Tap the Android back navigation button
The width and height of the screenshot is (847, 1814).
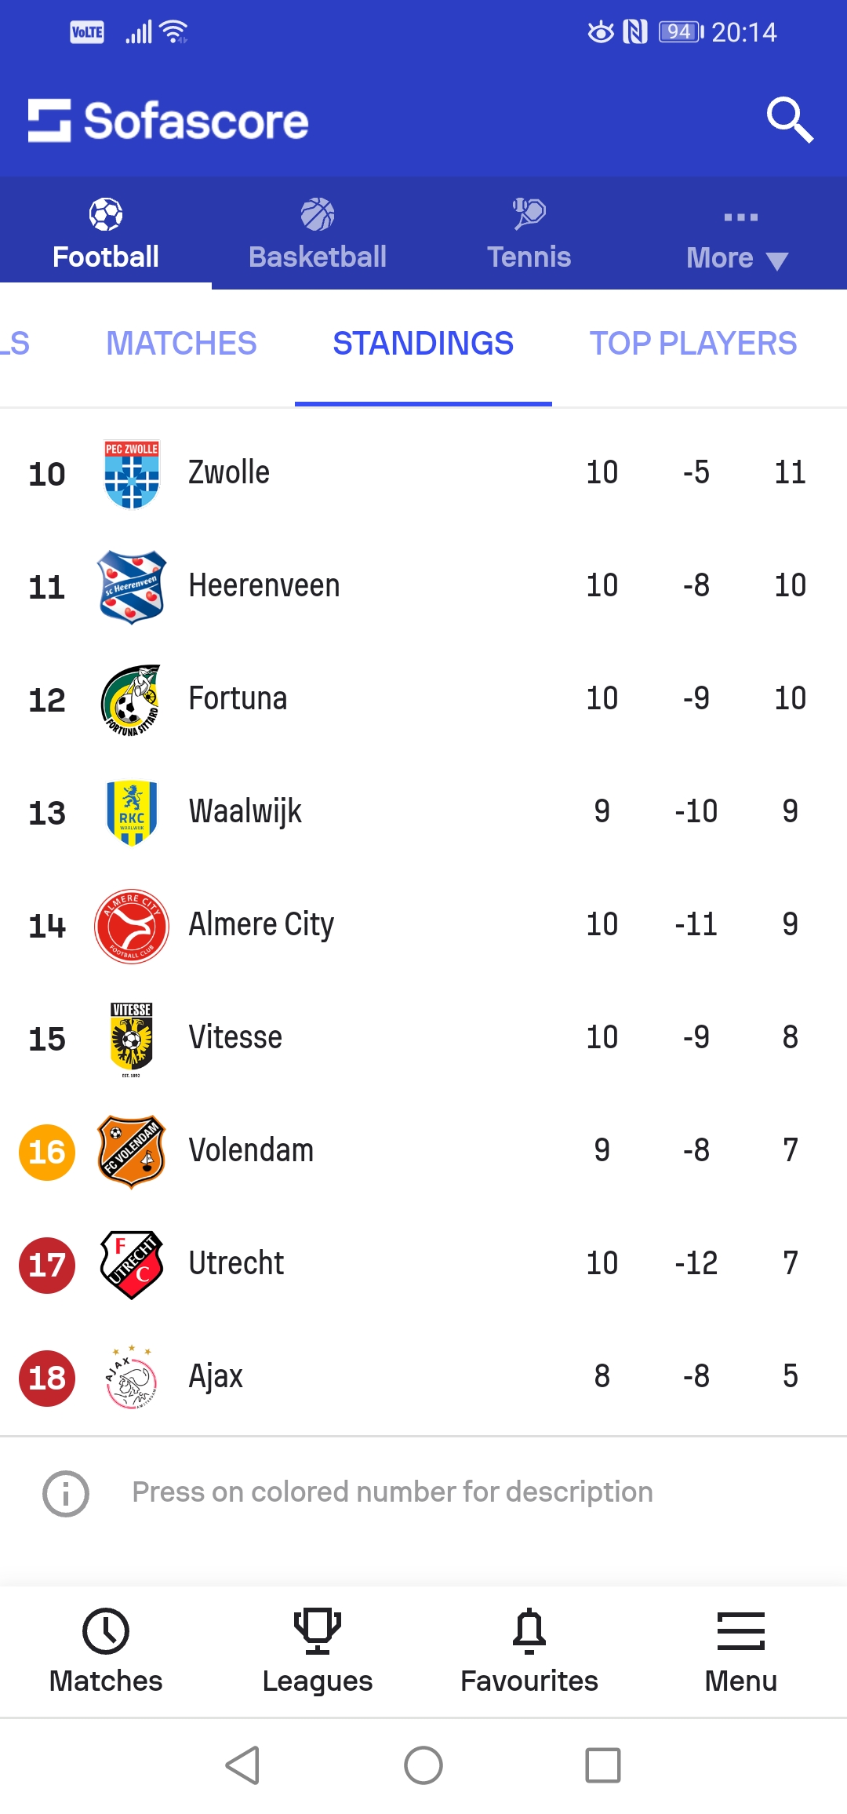click(243, 1765)
